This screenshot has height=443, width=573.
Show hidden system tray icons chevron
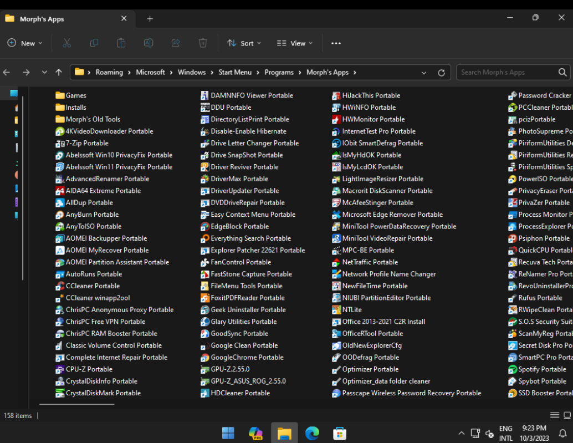point(462,433)
